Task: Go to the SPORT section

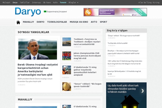Action: (103, 22)
